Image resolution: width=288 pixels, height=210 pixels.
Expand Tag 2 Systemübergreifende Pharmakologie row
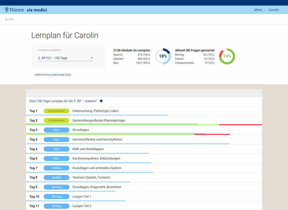pyautogui.click(x=144, y=121)
